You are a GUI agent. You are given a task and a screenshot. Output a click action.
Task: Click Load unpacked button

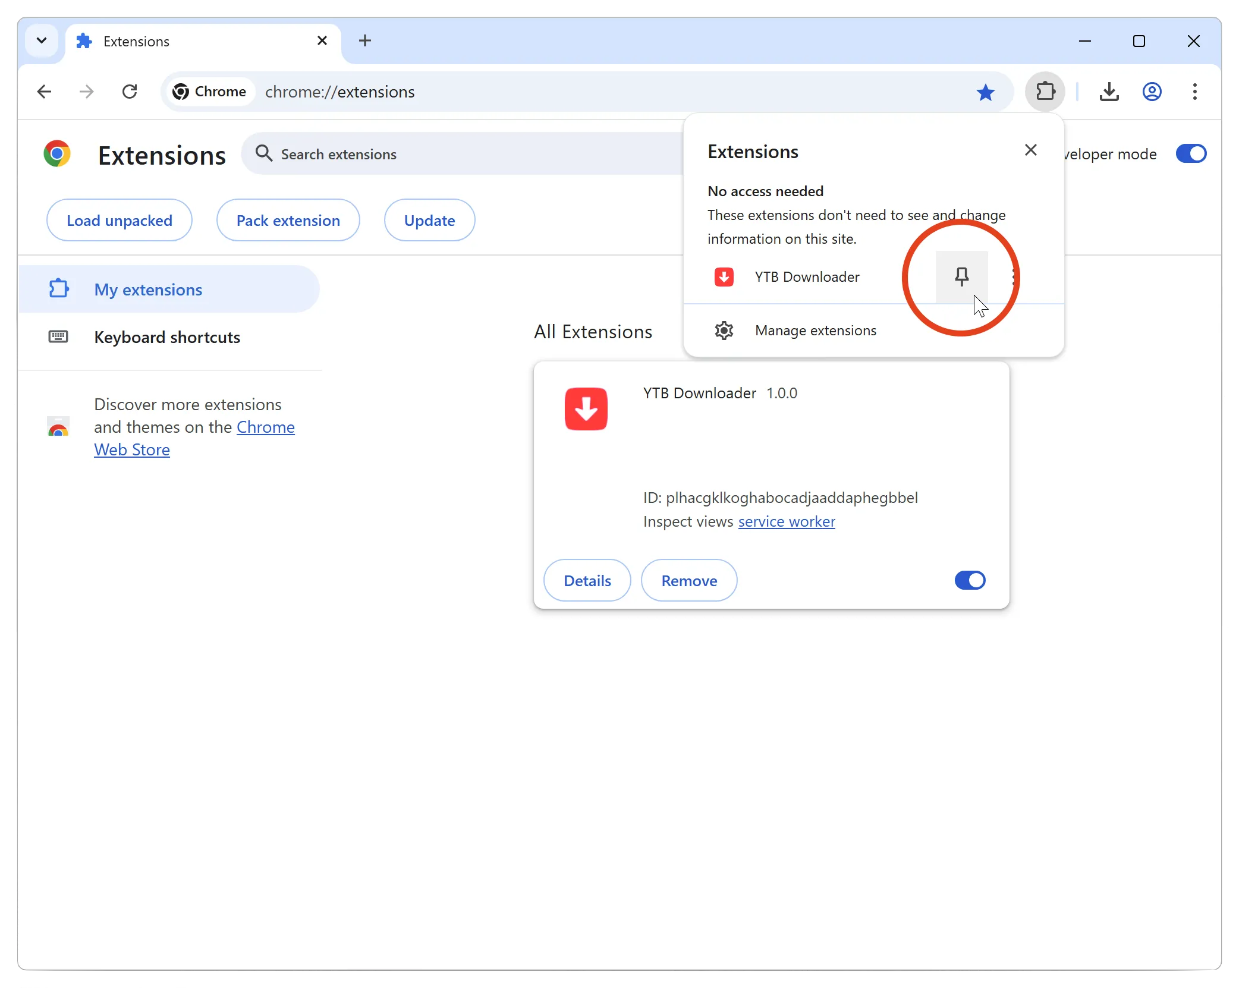[119, 220]
